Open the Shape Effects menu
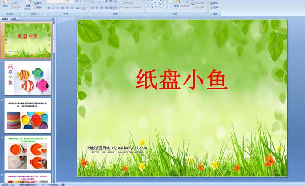The image size is (305, 186). tap(198, 7)
